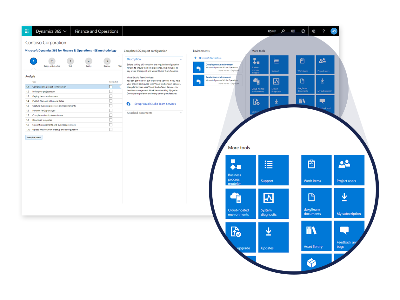Check Completed for Complete LCS project configuration
This screenshot has height=300, width=400.
tap(111, 87)
